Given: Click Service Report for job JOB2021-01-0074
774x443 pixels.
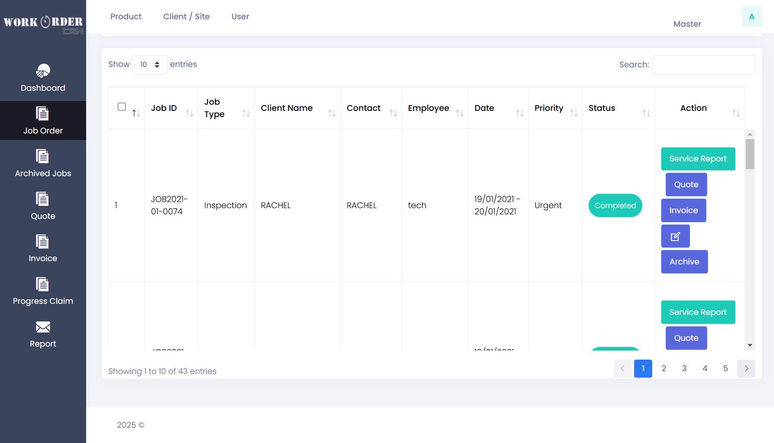Looking at the screenshot, I should tap(698, 159).
